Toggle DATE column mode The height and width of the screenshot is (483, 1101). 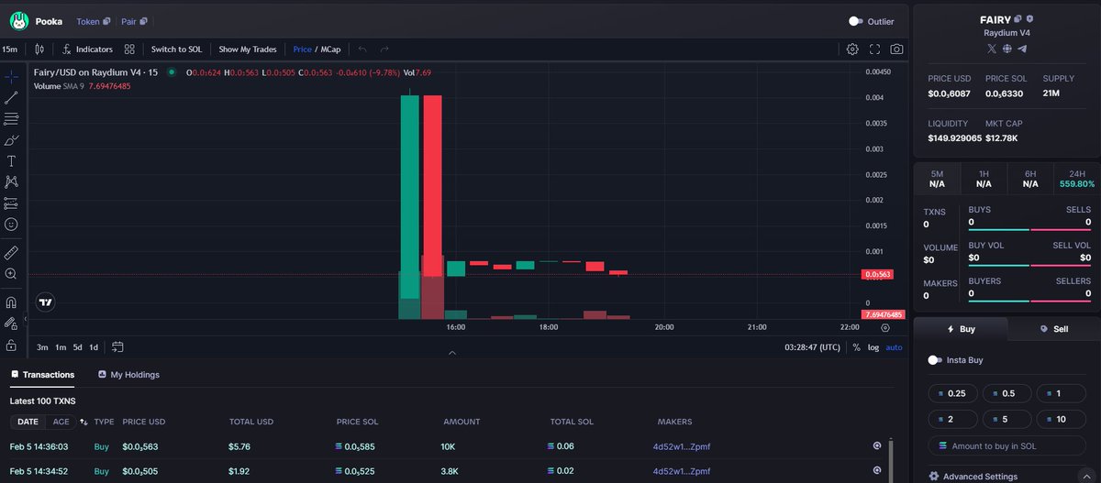click(x=28, y=422)
